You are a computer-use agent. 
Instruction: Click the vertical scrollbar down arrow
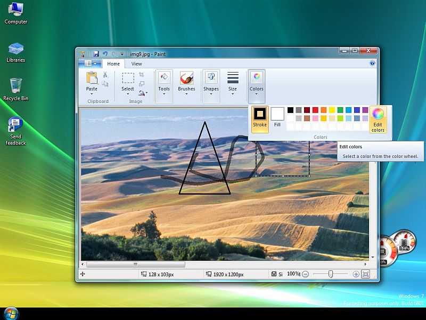tap(373, 257)
